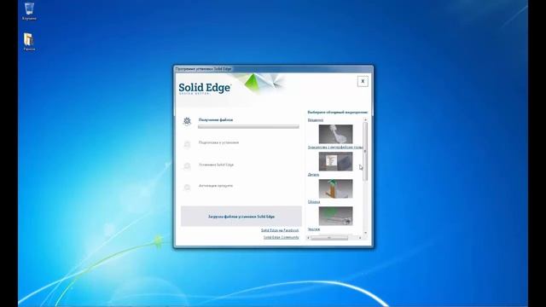Click the 'Подготовка к установке' step label
Image resolution: width=546 pixels, height=307 pixels.
pos(218,142)
